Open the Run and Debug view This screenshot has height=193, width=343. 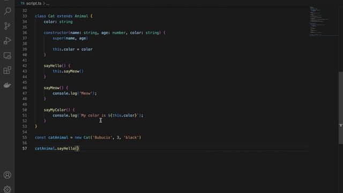point(7,41)
